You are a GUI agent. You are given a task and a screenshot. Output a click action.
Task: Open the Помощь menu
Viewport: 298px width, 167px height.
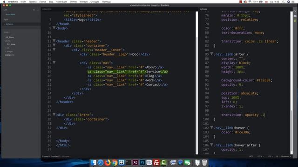pos(106,2)
